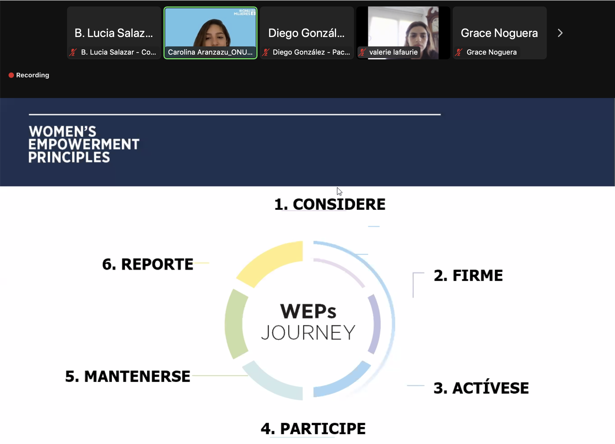
Task: Click the ONU Mujeres logo in Carolina's video
Action: pos(245,12)
